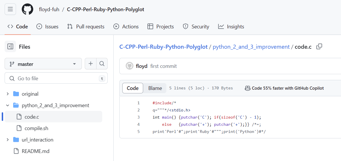
Task: Click the search magnifier button in Files
Action: click(x=102, y=64)
